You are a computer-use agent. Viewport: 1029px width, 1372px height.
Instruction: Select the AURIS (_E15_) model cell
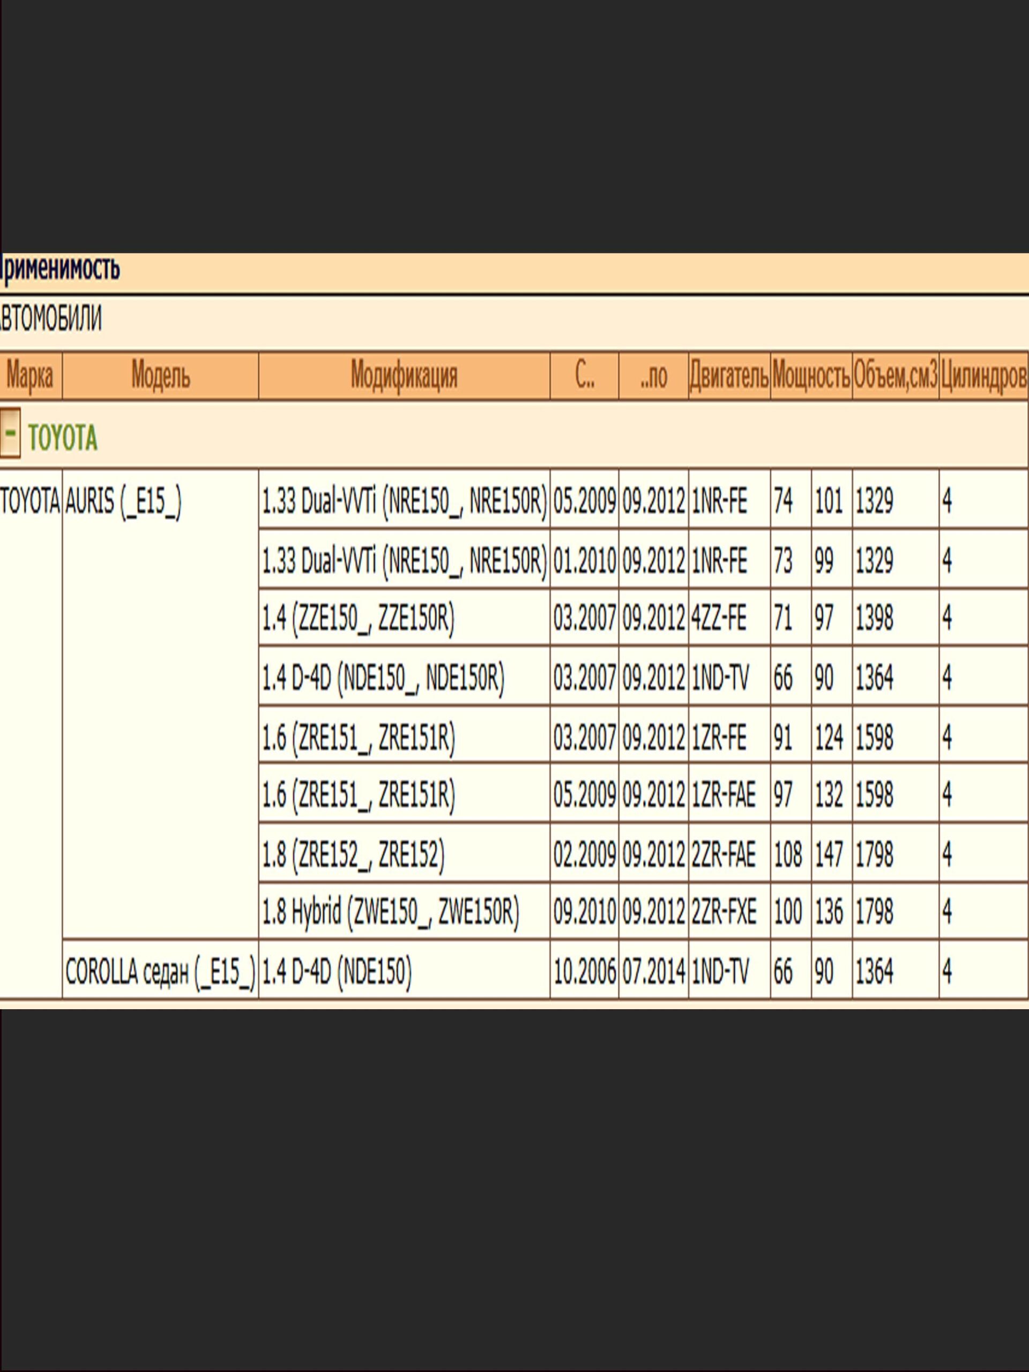pyautogui.click(x=123, y=501)
